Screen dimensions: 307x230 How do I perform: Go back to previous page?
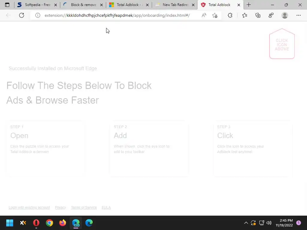8,15
